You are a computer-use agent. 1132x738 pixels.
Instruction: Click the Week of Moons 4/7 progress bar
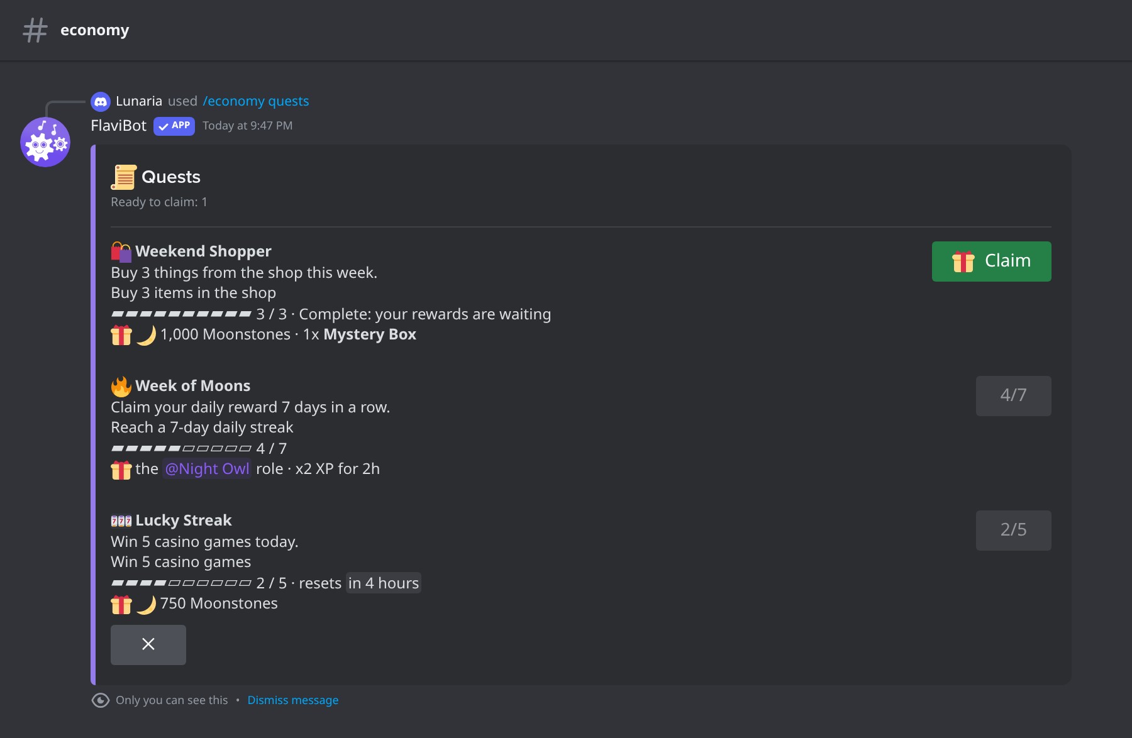tap(182, 448)
